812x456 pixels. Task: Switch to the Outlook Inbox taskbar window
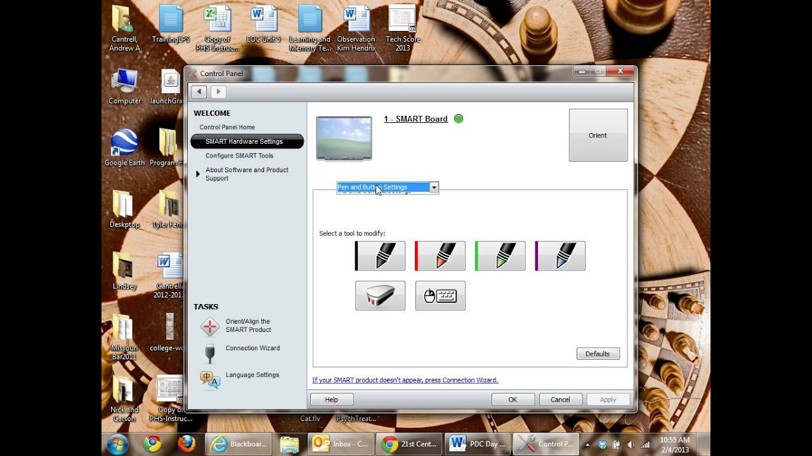tap(341, 444)
